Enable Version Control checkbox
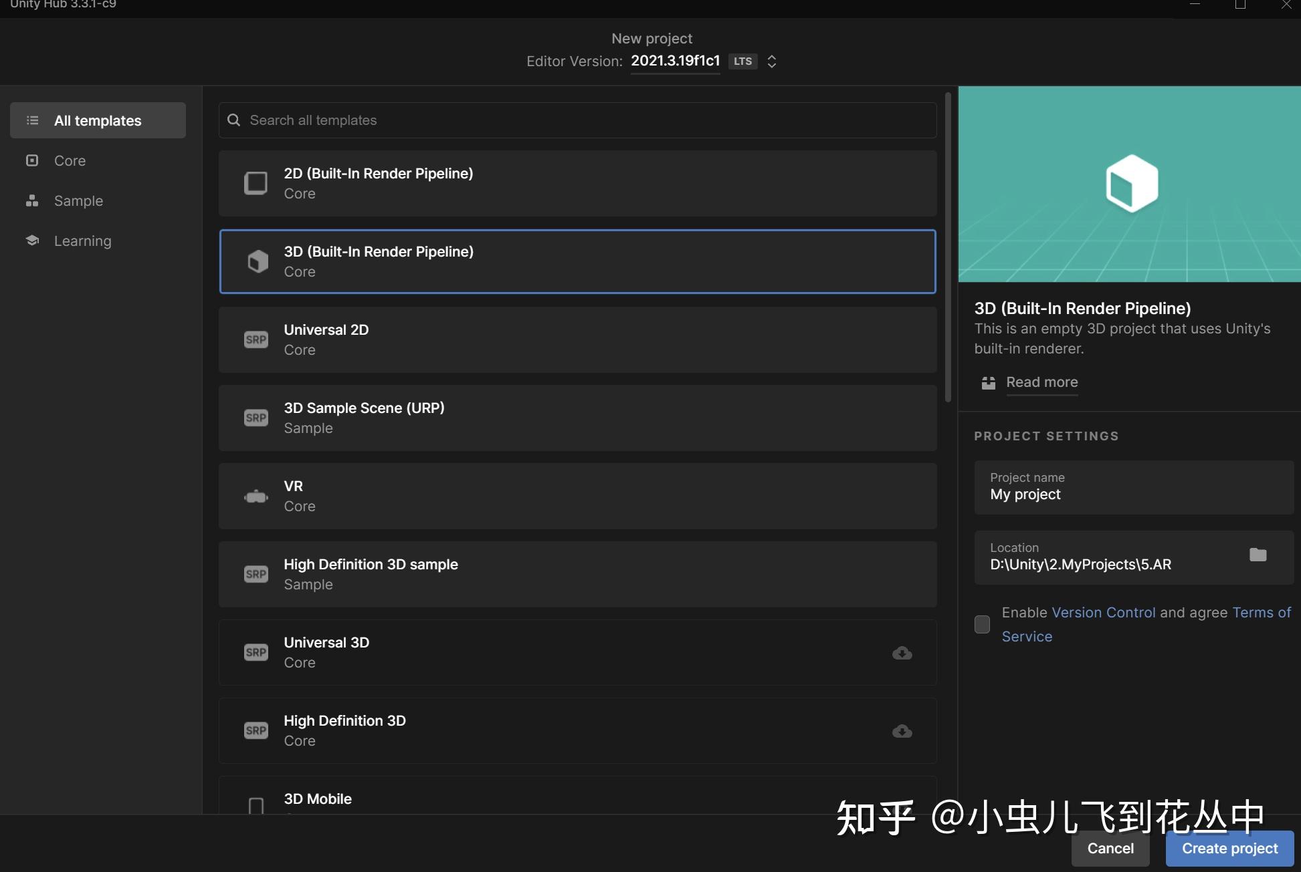Viewport: 1301px width, 872px height. (x=982, y=624)
